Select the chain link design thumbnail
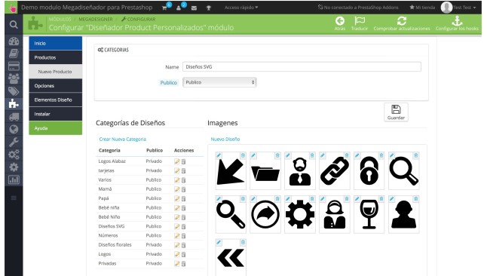487x276 pixels. 335,171
